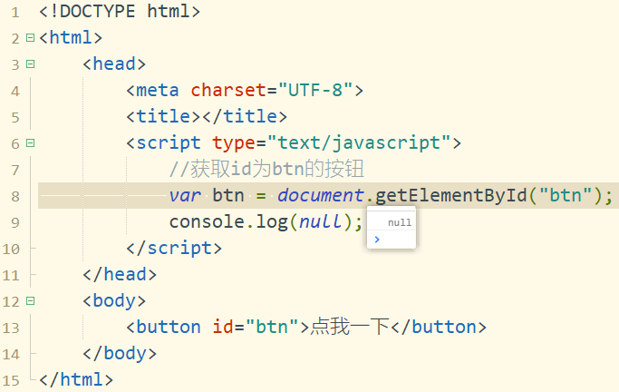Click the null output in console popup

[400, 223]
